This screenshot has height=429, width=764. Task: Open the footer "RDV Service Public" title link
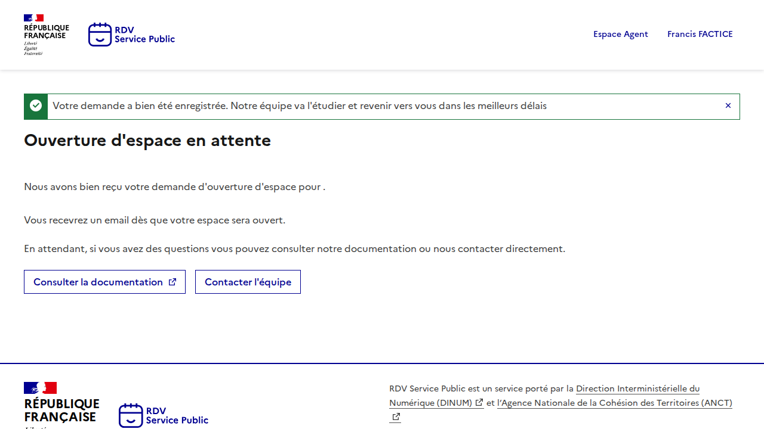coord(177,415)
